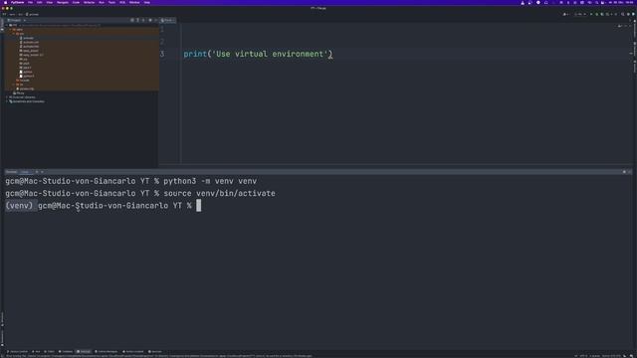637x358 pixels.
Task: Open the Apple menu
Action: coord(5,2)
